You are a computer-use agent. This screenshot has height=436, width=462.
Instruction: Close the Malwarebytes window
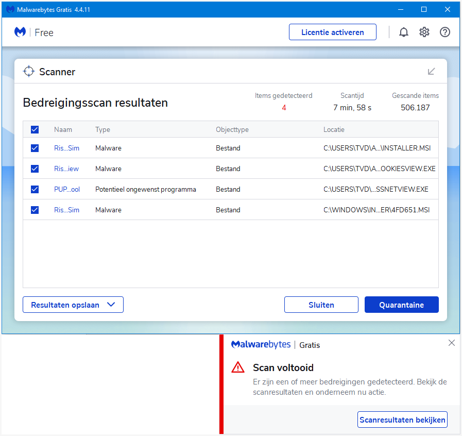pos(447,9)
